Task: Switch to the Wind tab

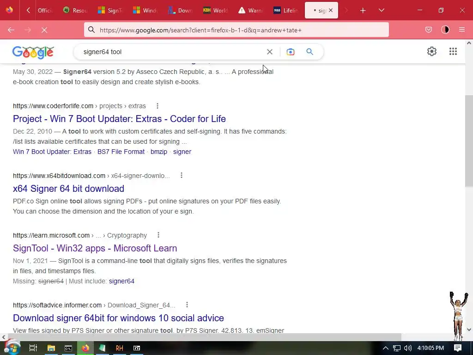Action: pos(145,10)
